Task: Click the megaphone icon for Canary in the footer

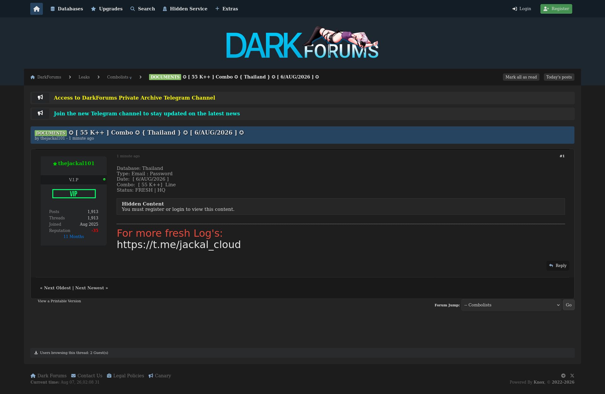Action: 151,376
